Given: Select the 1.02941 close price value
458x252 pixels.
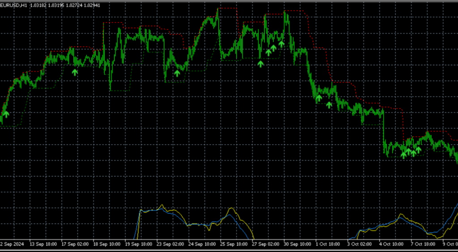Looking at the screenshot, I should 92,5.
